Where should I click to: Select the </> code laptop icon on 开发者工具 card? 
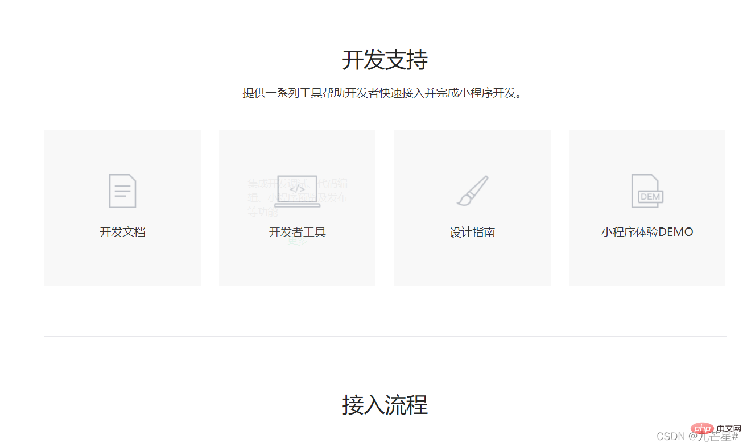[297, 189]
